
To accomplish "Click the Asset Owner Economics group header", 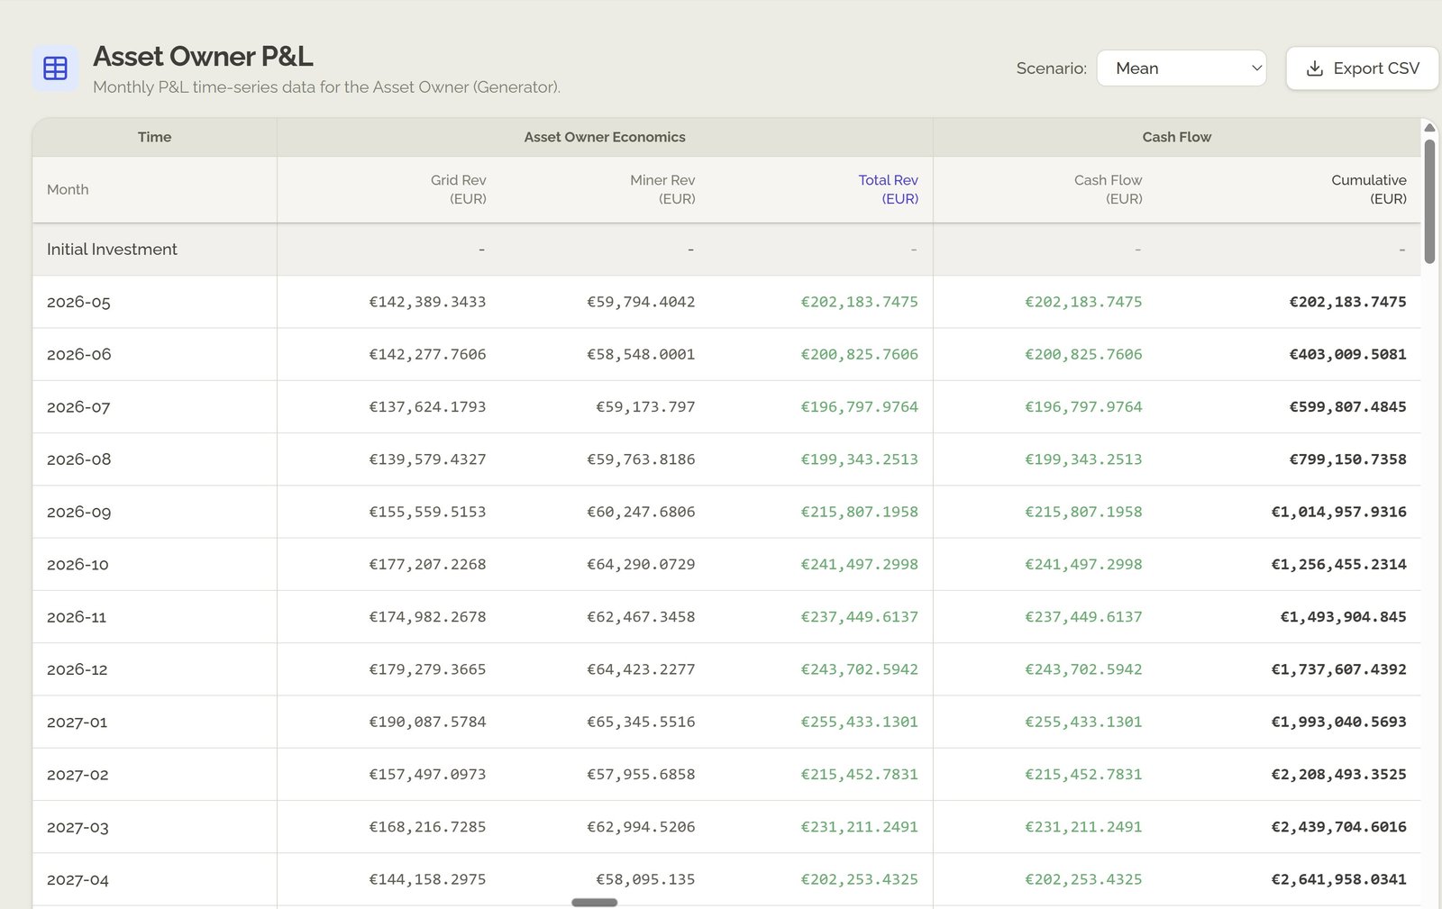I will pyautogui.click(x=605, y=137).
